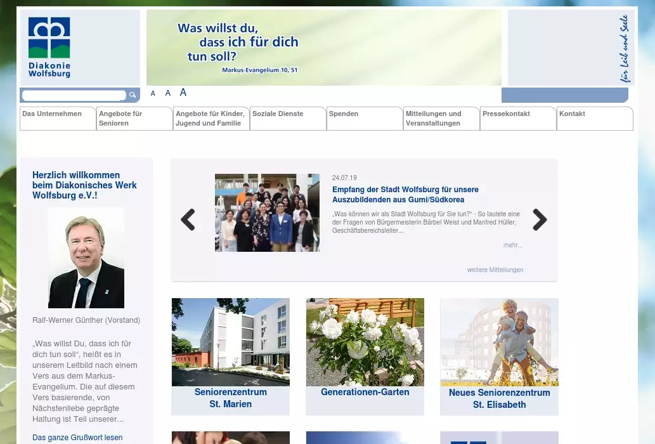Select the largest font size A
Screen dimensions: 655x444
coord(183,93)
